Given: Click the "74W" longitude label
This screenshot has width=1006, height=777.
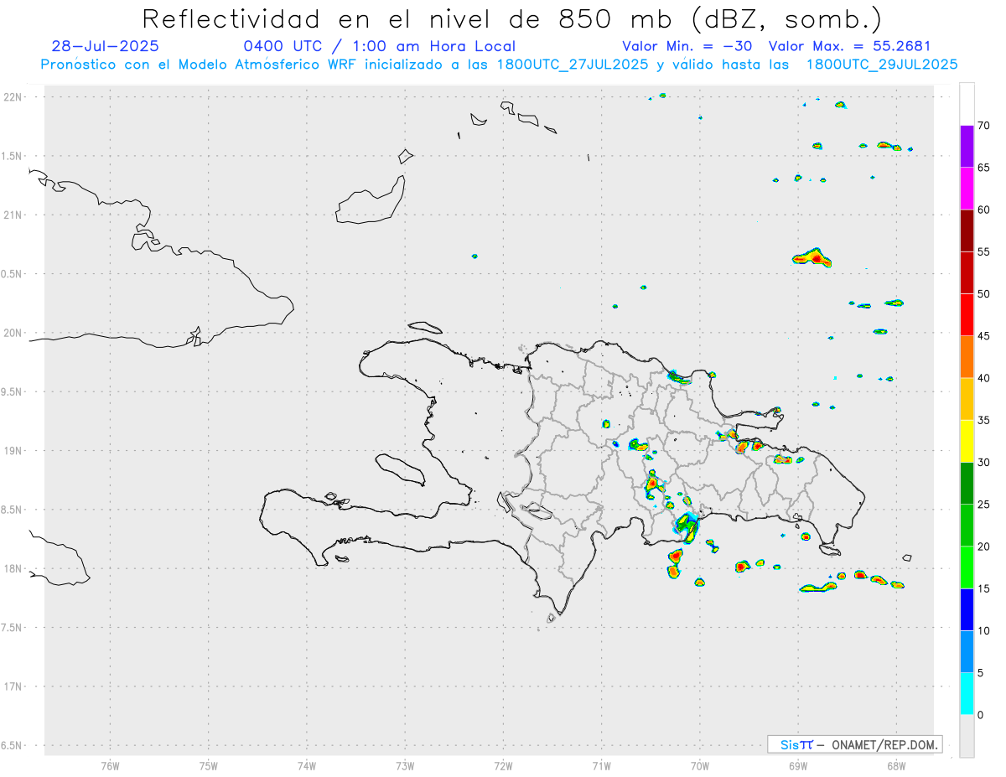Looking at the screenshot, I should 307,765.
